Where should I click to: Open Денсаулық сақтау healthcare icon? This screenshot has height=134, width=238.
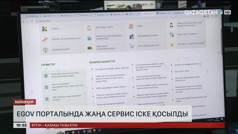[89, 28]
